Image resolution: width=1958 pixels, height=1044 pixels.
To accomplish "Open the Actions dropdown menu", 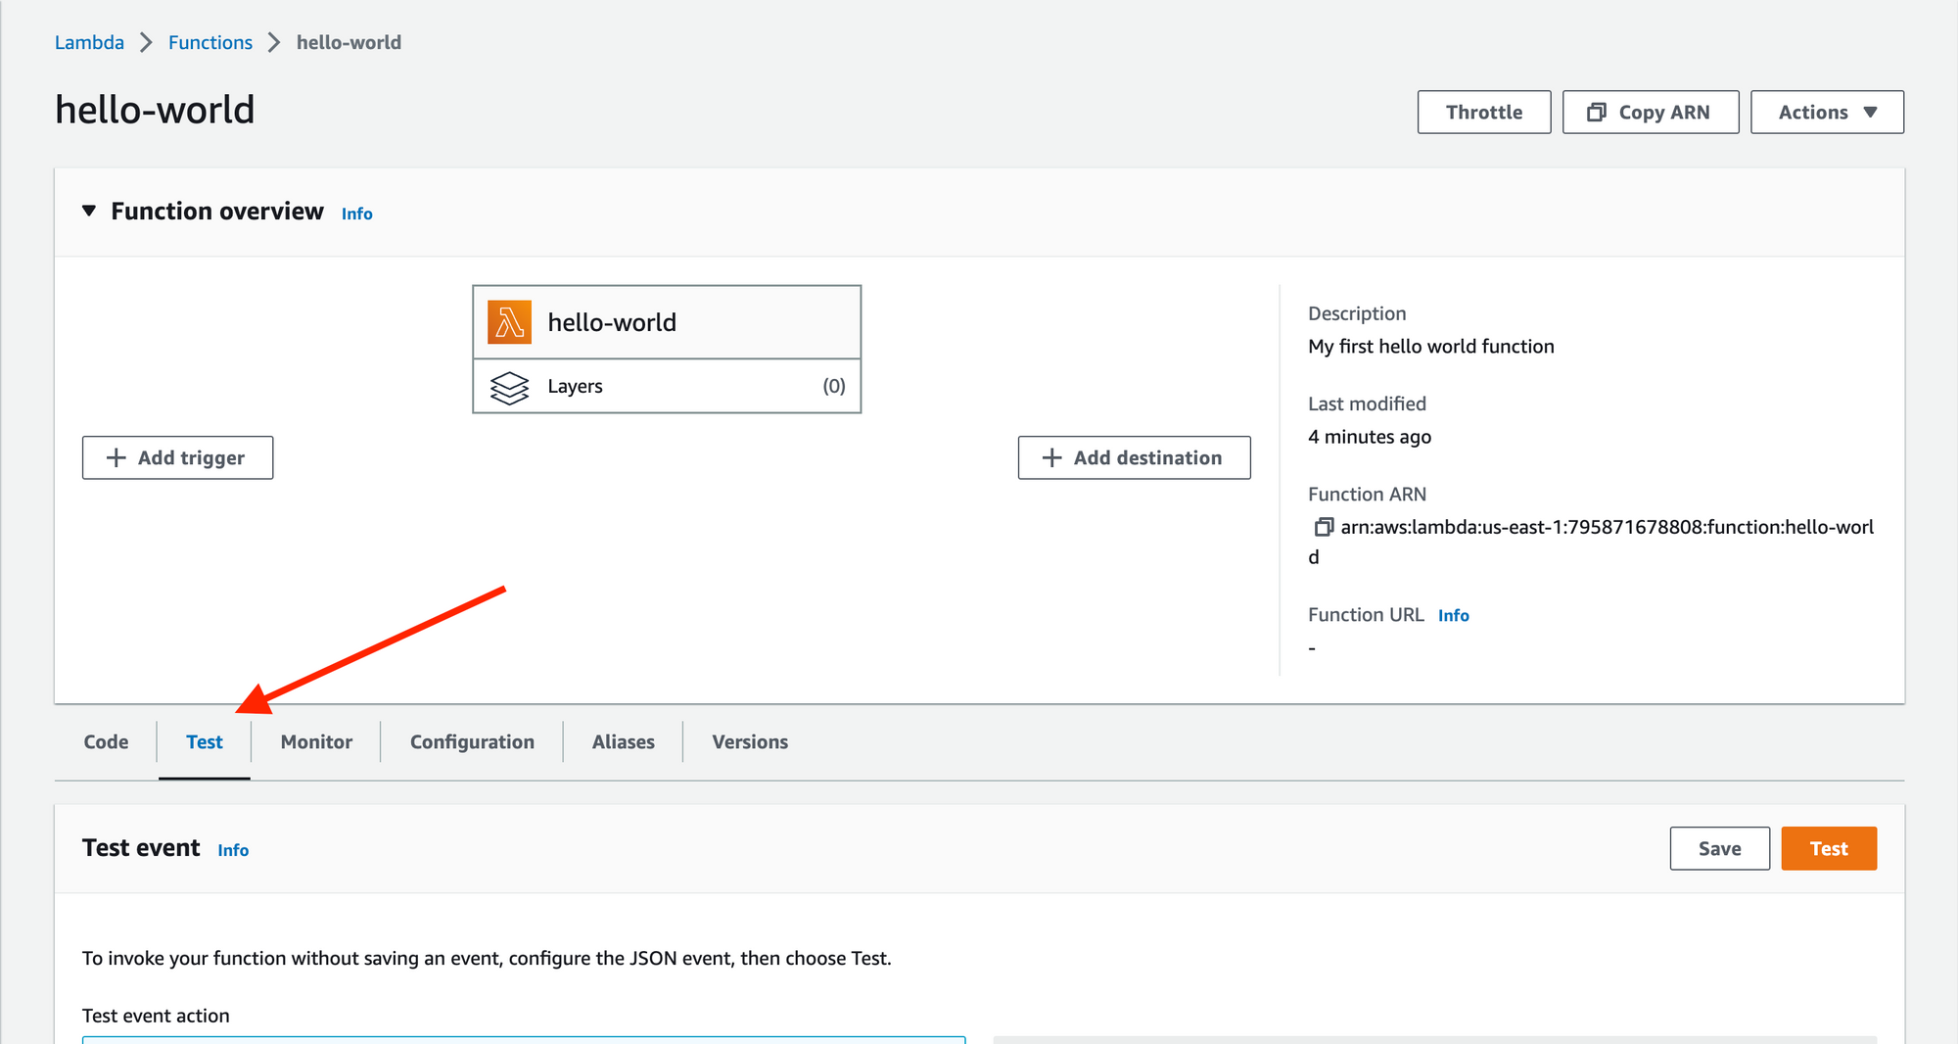I will coord(1827,112).
